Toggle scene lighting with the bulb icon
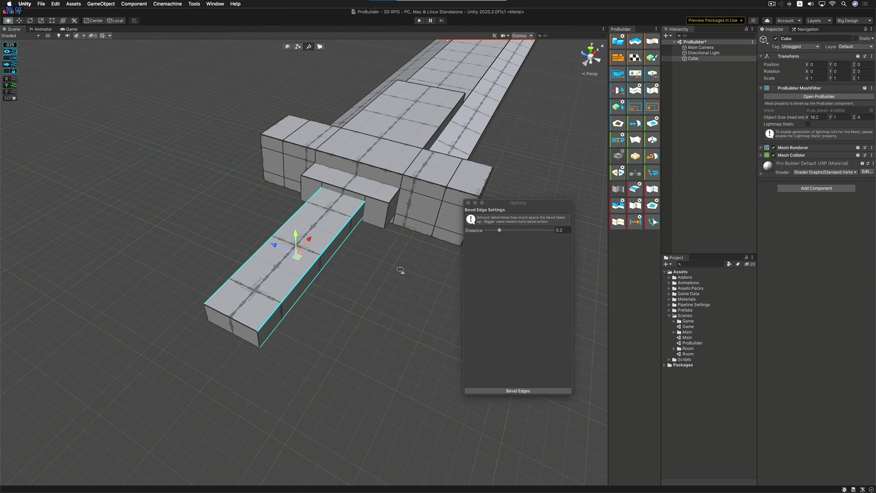 (58, 36)
